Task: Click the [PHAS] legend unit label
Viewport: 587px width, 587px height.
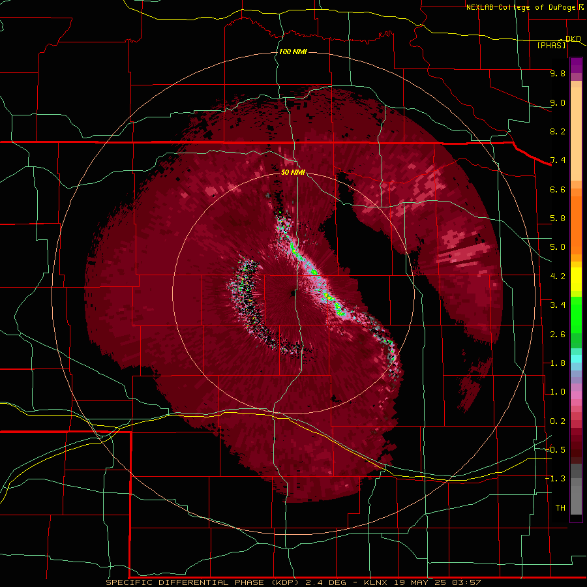Action: 551,45
